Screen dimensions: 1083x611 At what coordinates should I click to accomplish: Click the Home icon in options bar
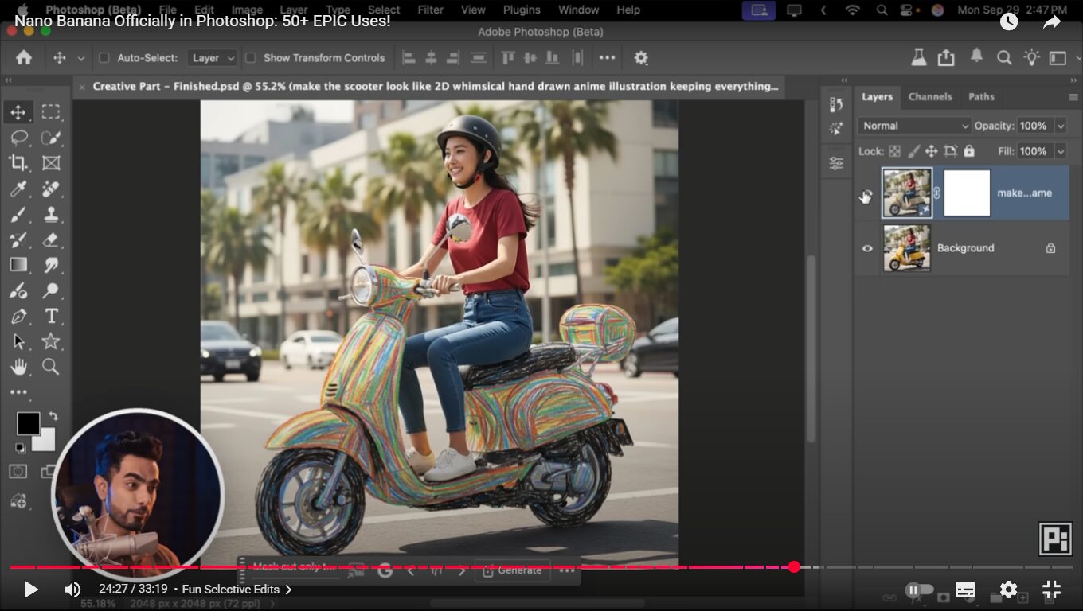[24, 58]
